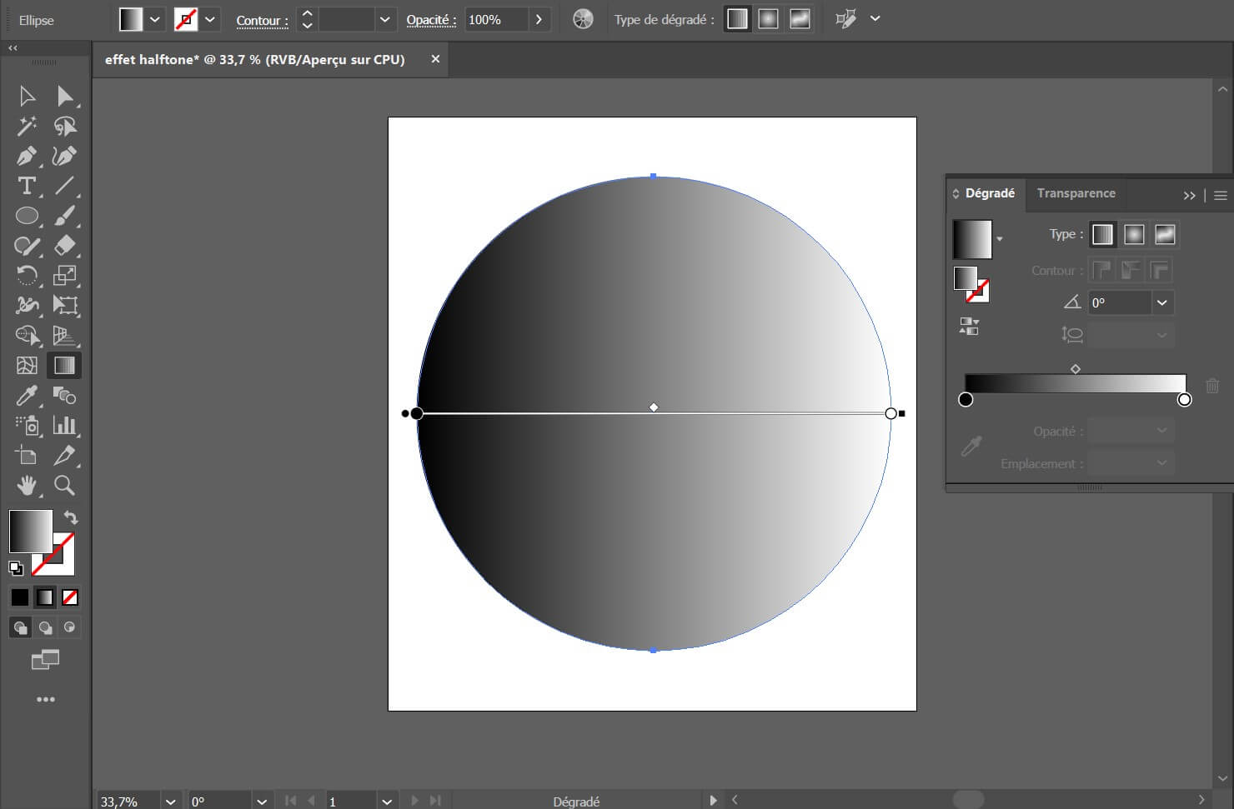1234x809 pixels.
Task: Select the Symbol Sprayer tool
Action: click(27, 425)
